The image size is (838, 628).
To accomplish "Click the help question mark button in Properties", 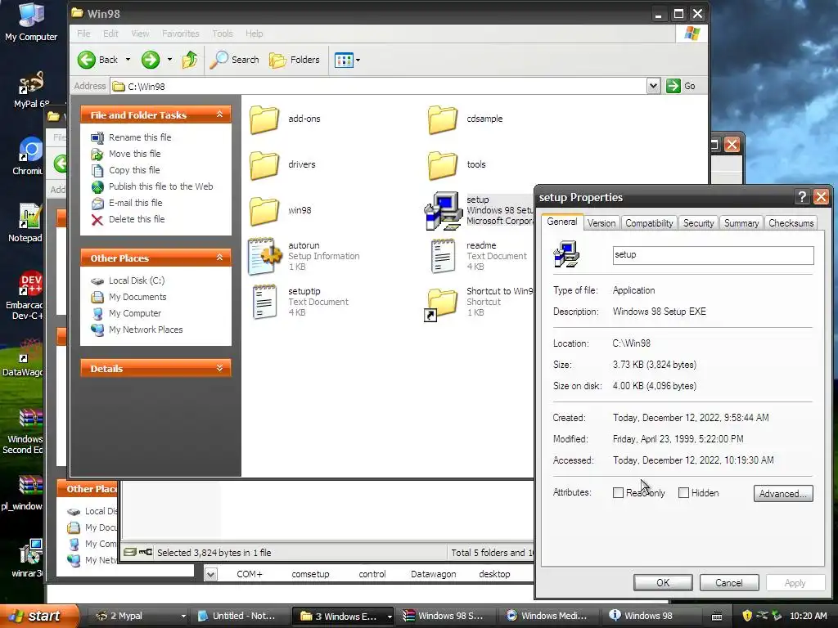I will 802,197.
